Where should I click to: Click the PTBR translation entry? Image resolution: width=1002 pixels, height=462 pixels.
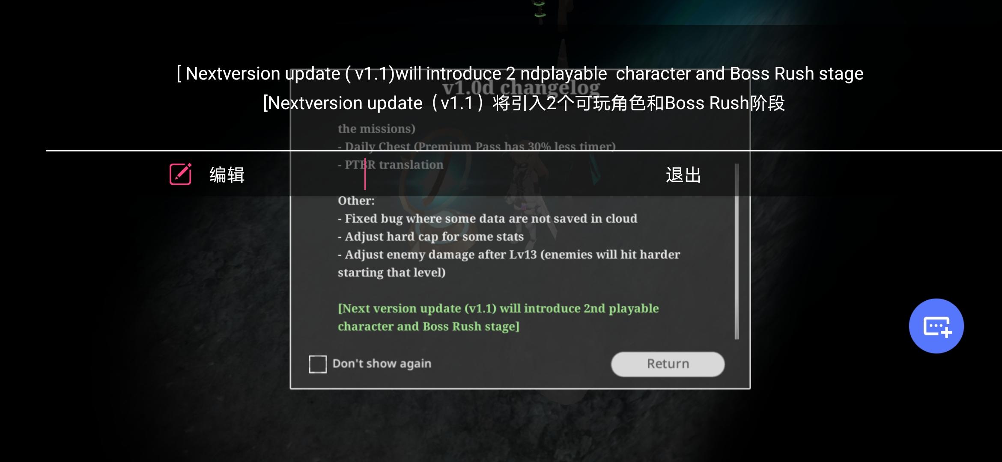[x=391, y=165]
